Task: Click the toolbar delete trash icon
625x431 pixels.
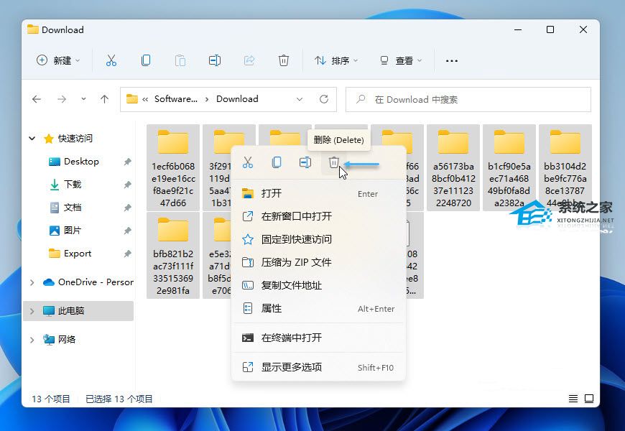Action: (x=284, y=61)
